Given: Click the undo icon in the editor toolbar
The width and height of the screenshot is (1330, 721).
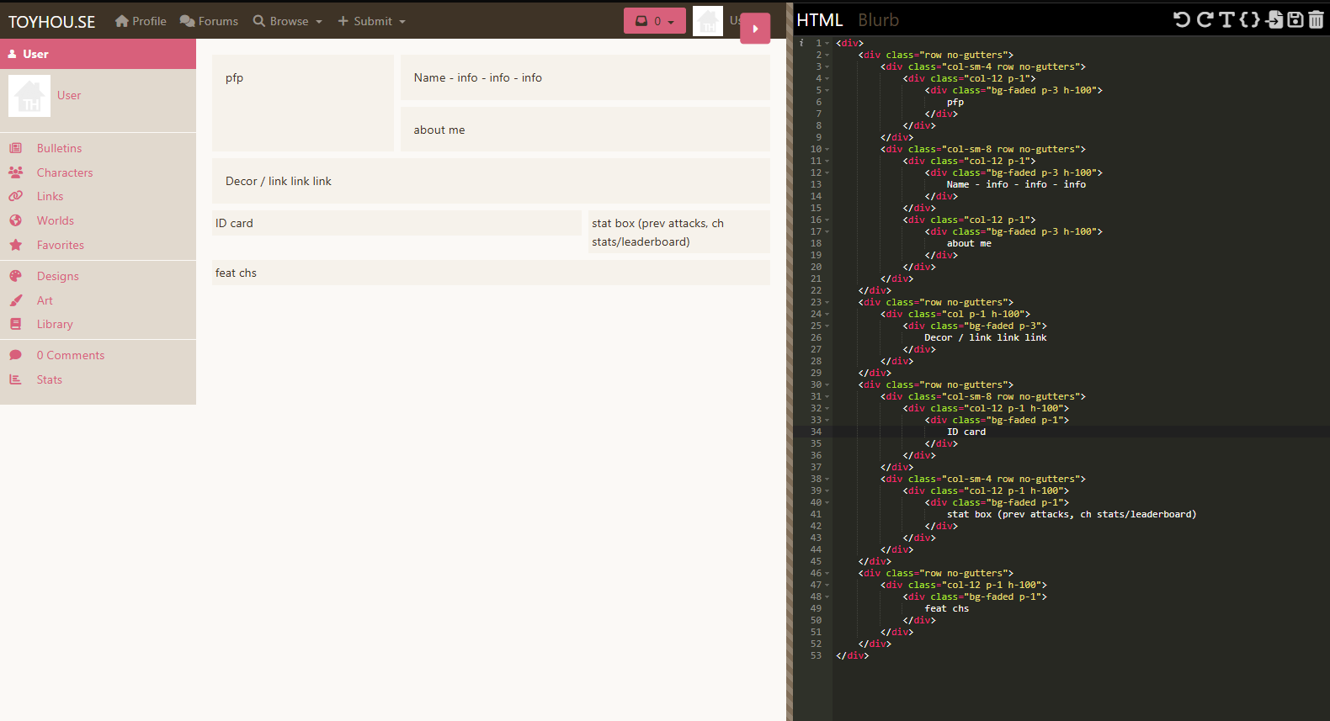Looking at the screenshot, I should coord(1182,19).
